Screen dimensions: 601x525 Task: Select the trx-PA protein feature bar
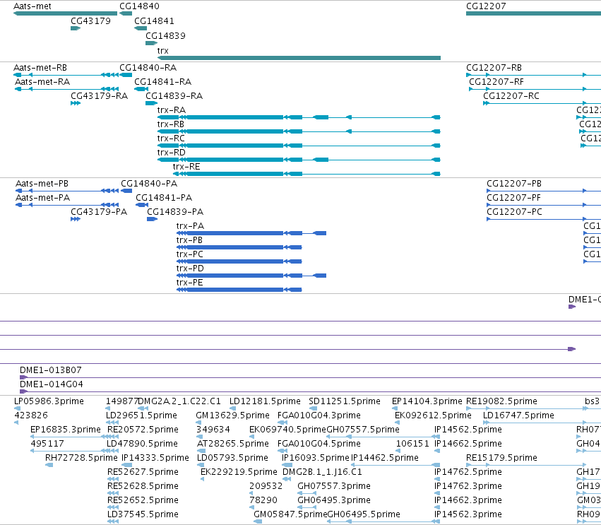point(251,233)
